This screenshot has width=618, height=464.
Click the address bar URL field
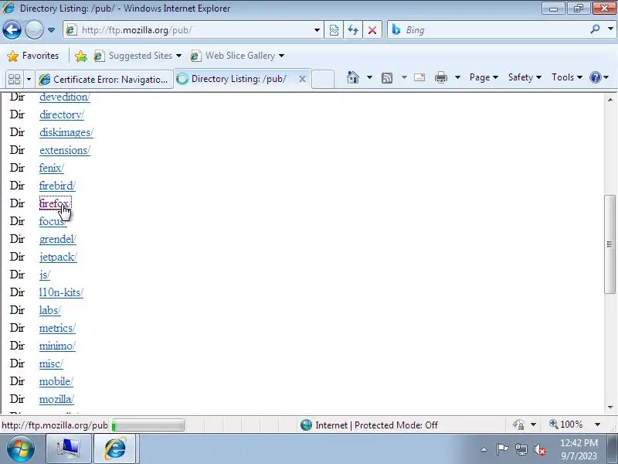(193, 30)
